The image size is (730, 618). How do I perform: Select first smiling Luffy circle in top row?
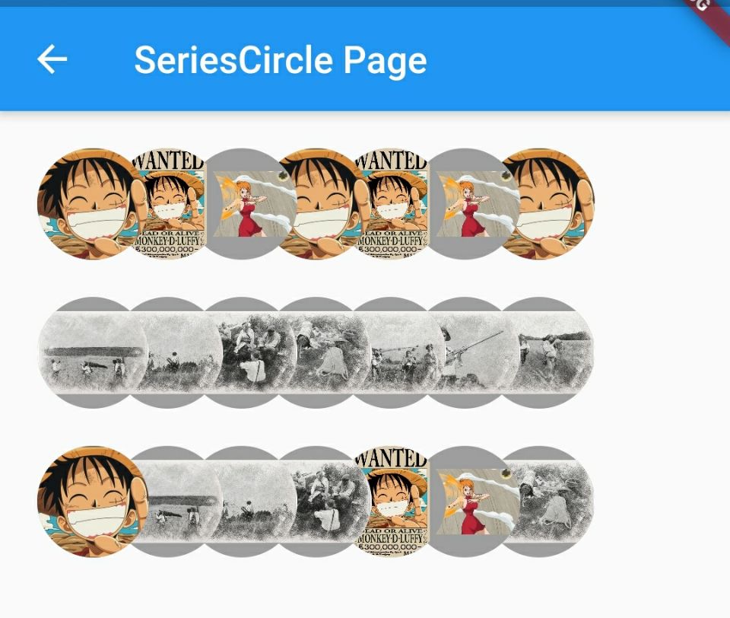click(x=93, y=204)
